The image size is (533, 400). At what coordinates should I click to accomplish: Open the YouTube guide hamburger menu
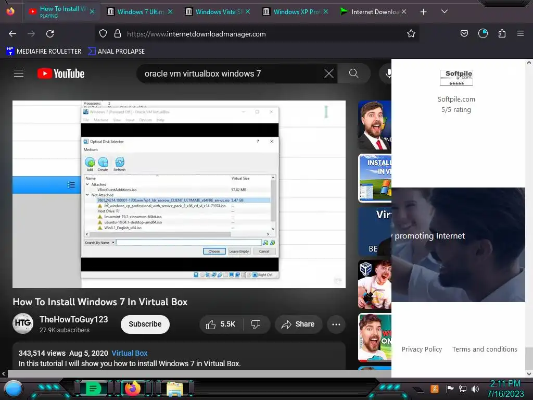coord(19,73)
